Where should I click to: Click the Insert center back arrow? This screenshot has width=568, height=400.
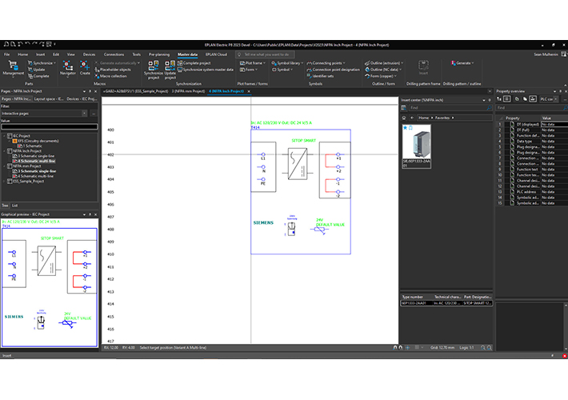(412, 118)
